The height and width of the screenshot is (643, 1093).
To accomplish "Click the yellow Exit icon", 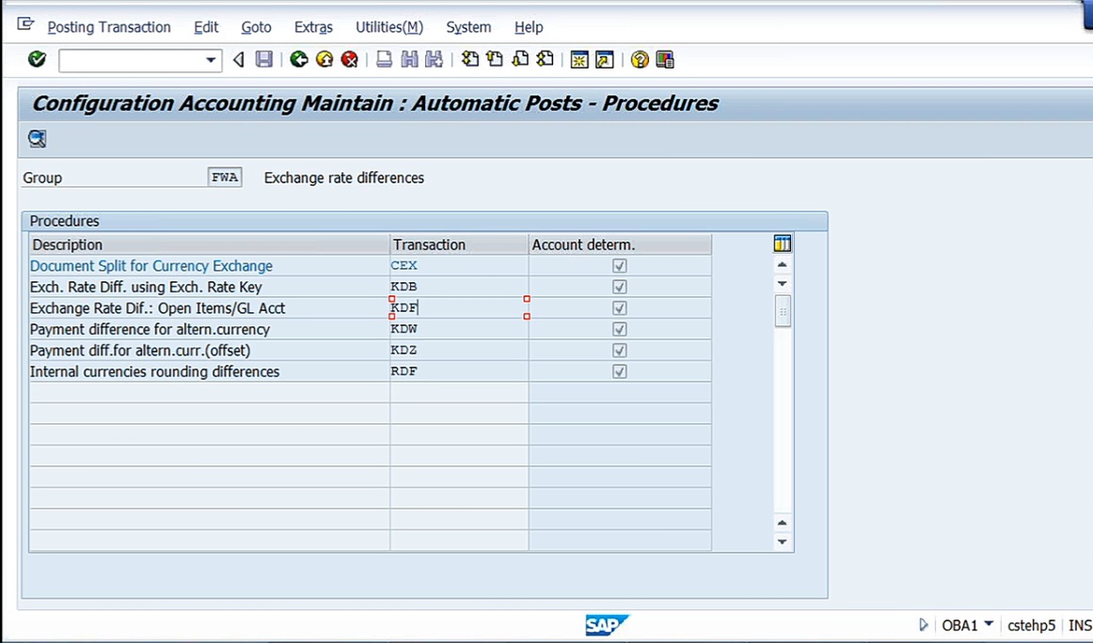I will click(x=325, y=60).
